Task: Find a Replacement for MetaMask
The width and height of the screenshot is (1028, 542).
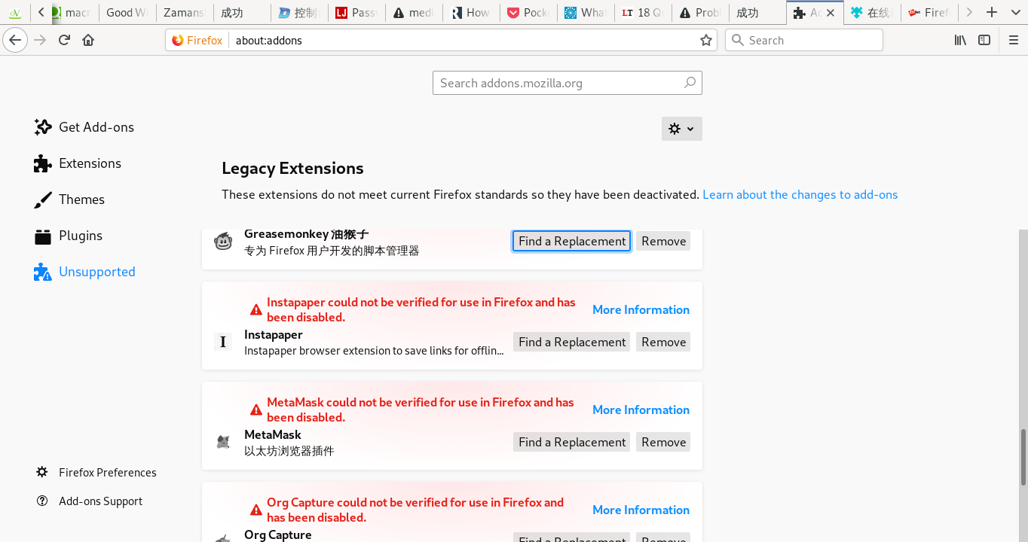Action: 572,442
